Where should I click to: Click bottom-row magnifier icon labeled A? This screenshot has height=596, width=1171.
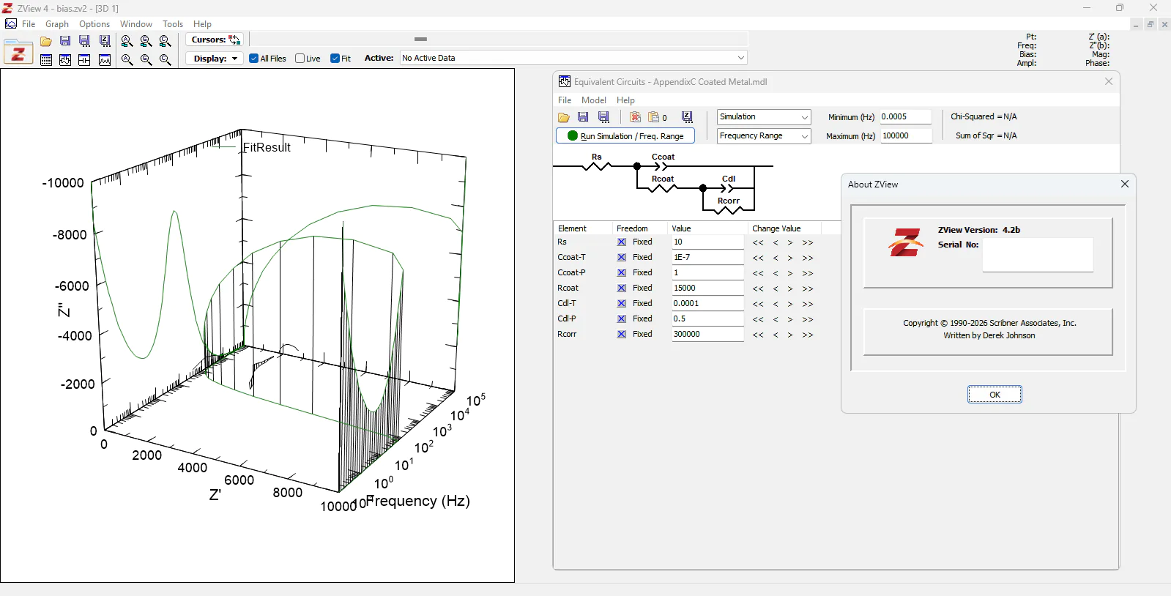click(x=127, y=60)
